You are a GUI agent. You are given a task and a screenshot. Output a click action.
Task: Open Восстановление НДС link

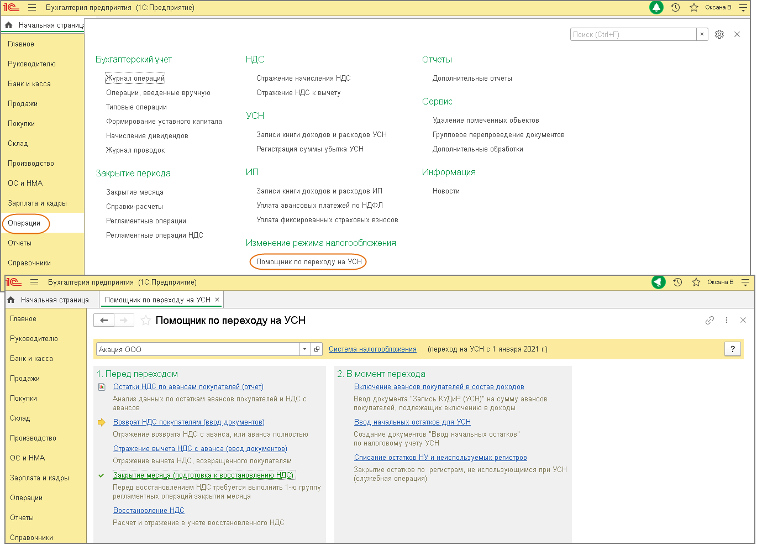click(149, 511)
